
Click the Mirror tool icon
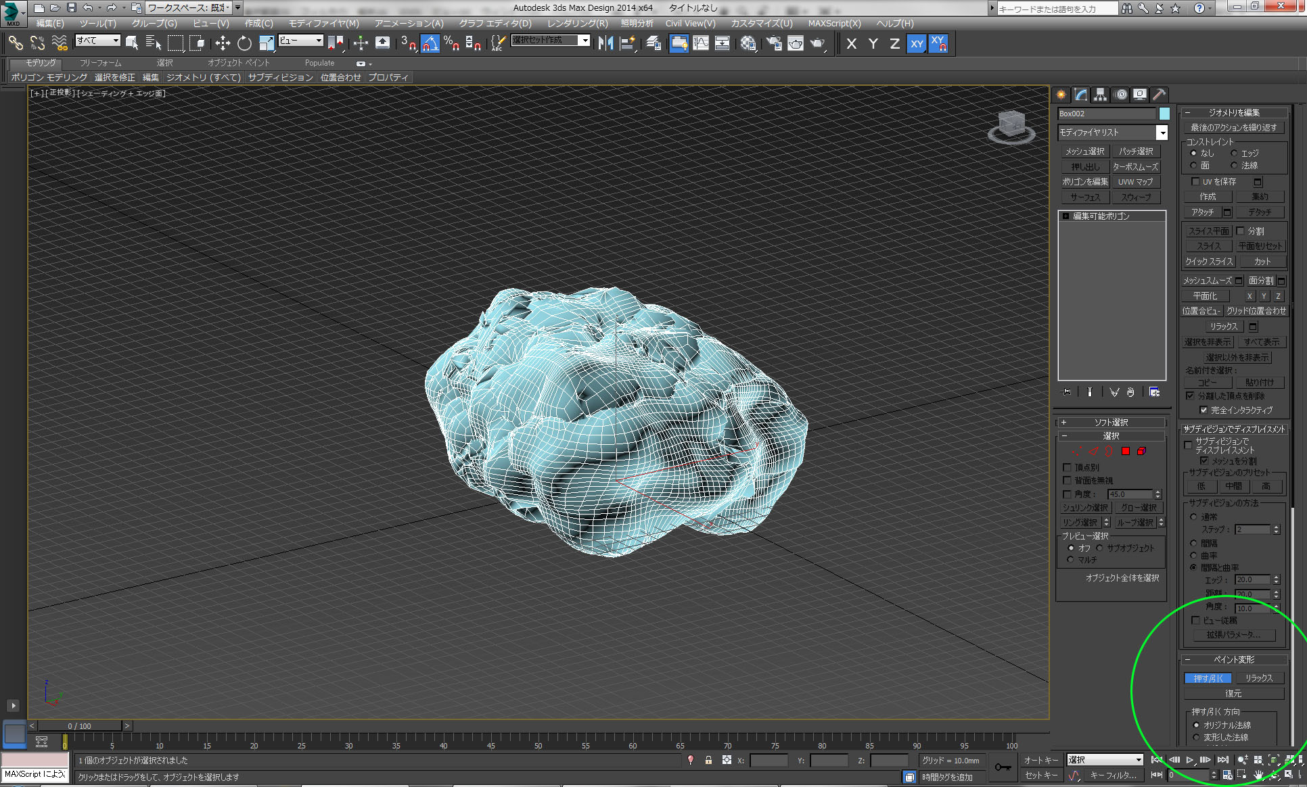tap(605, 43)
